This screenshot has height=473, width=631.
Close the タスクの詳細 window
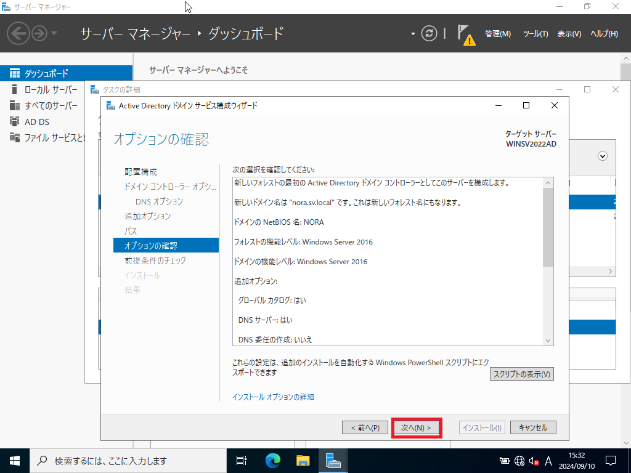[616, 89]
